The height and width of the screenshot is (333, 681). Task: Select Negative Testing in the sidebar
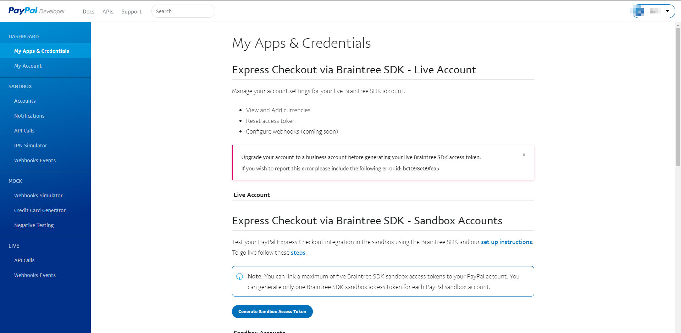(x=34, y=225)
